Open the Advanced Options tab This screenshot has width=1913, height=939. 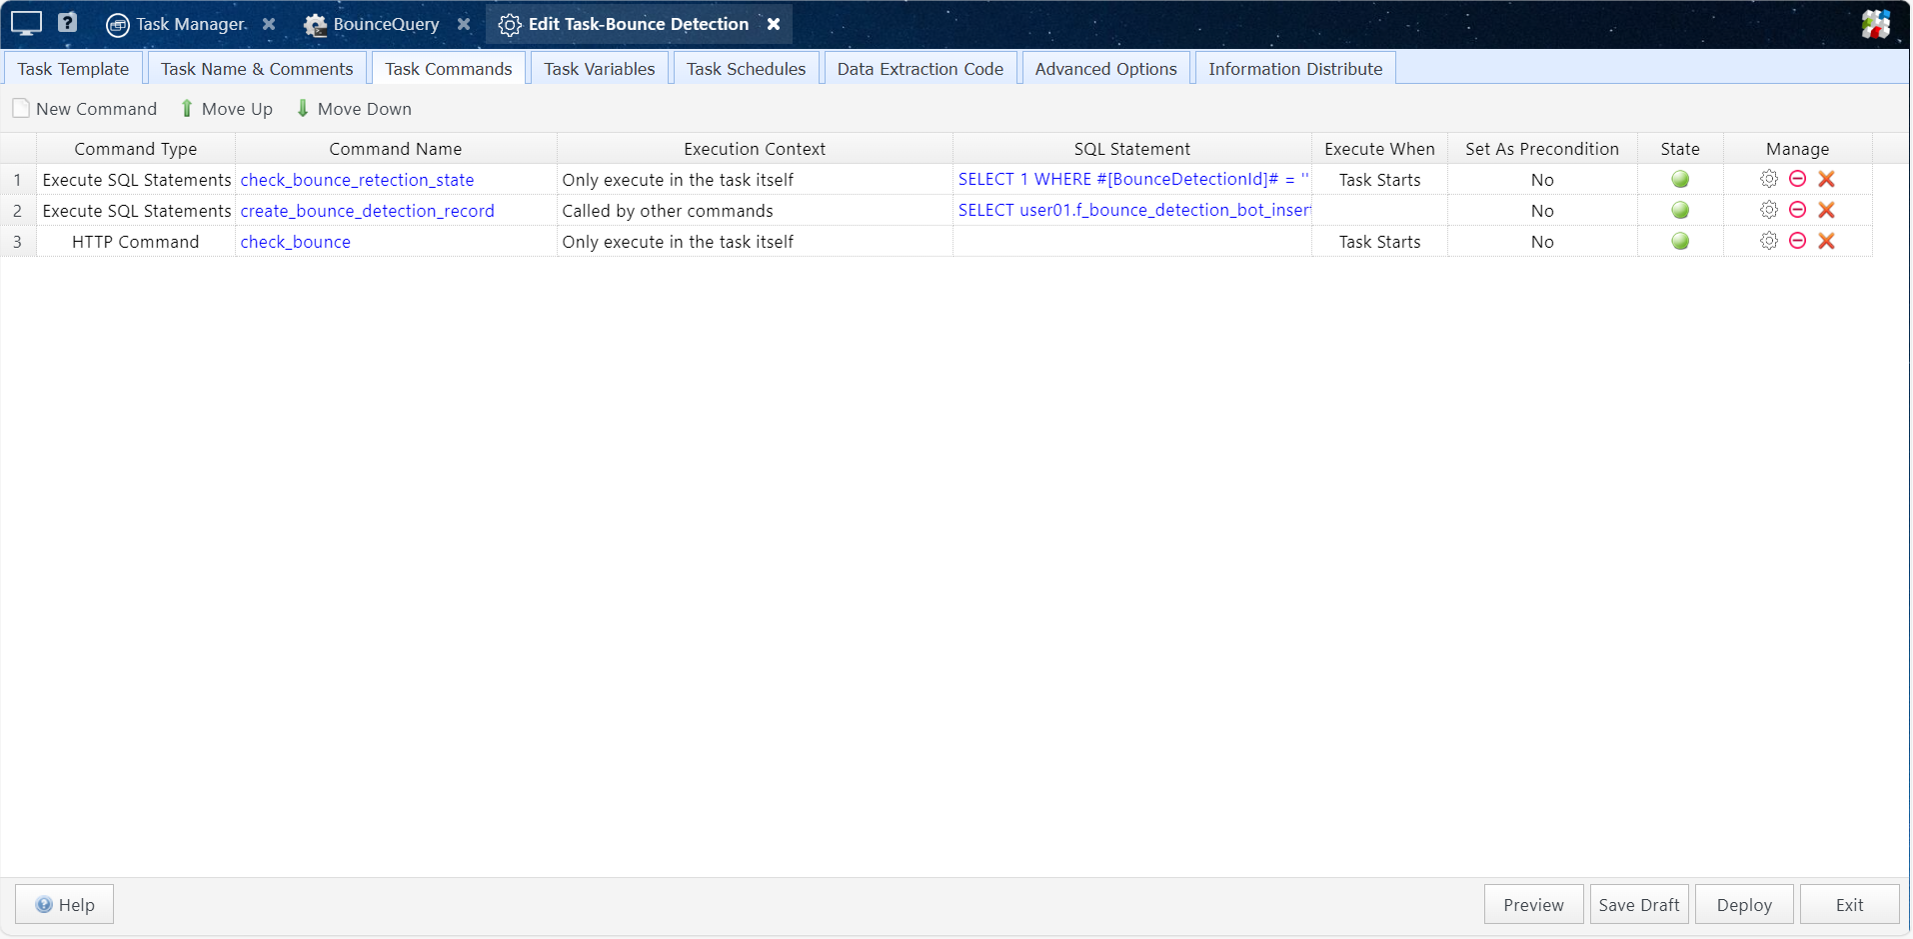[1105, 69]
